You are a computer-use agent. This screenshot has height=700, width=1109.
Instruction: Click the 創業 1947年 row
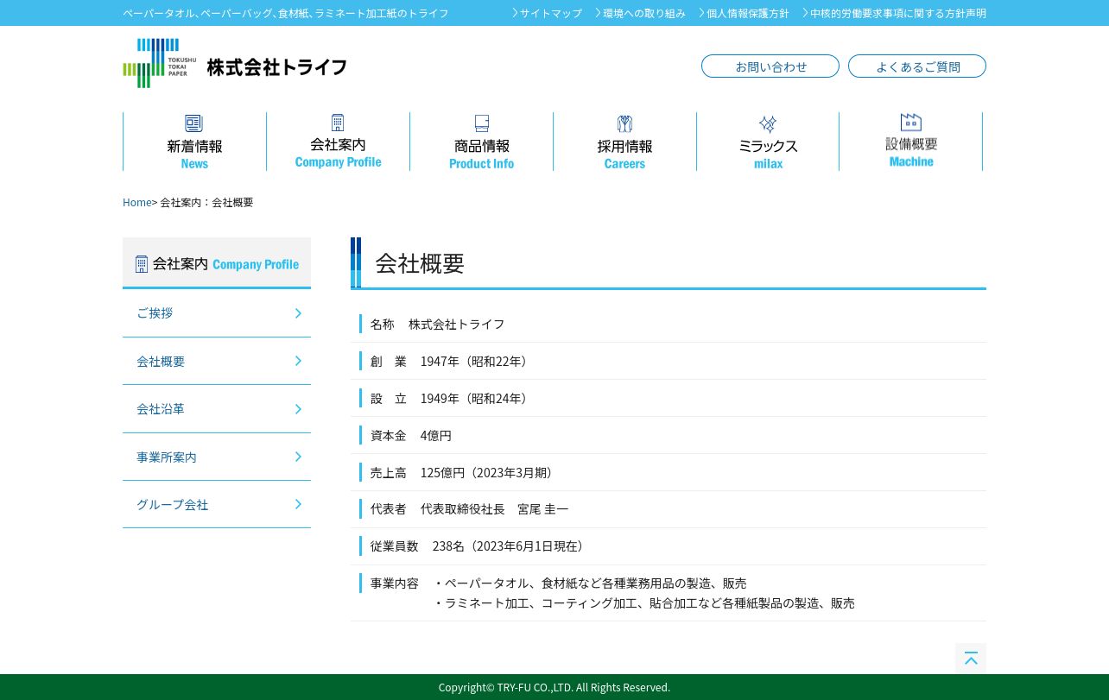coord(669,361)
